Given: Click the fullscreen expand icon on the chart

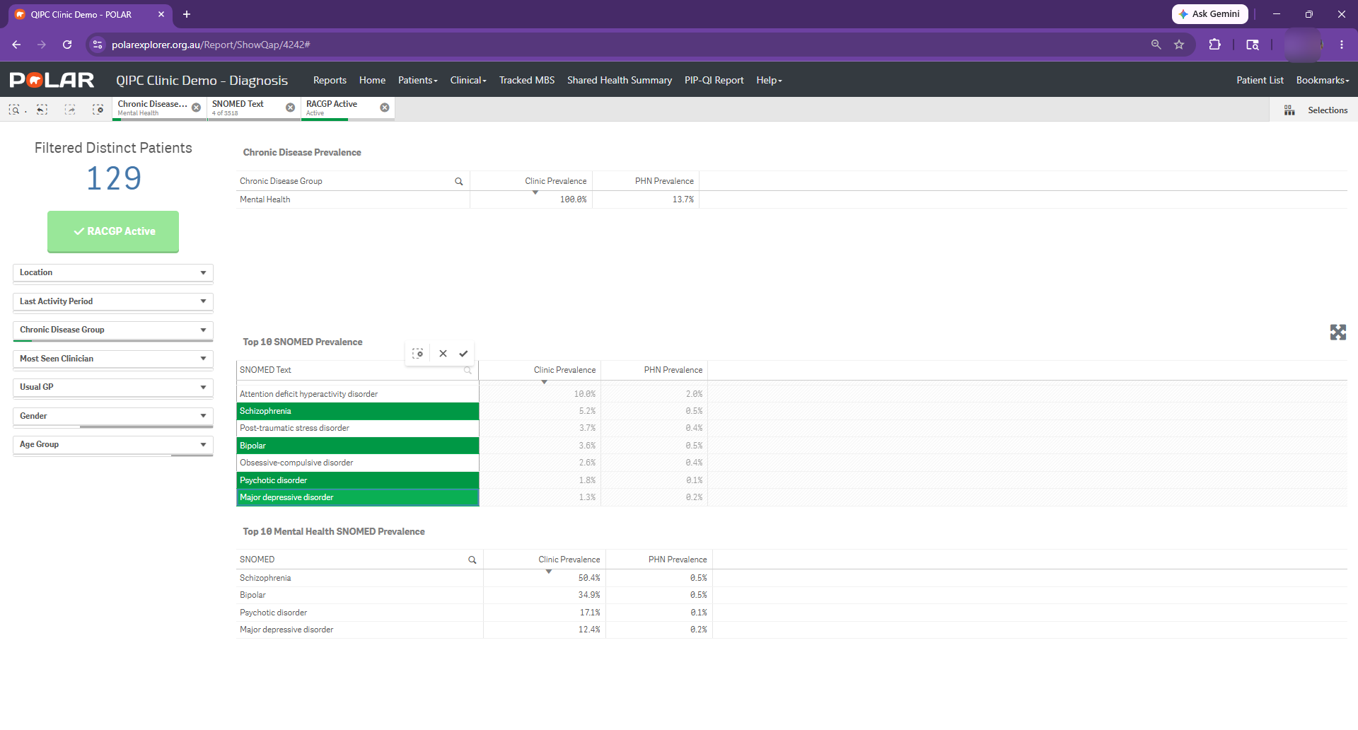Looking at the screenshot, I should [x=1337, y=332].
